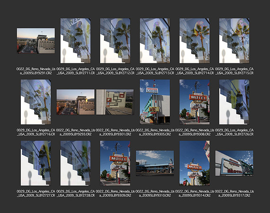Select Motel sign thumbnail 5L8Y9309
This screenshot has height=213, width=270.
pyautogui.click(x=115, y=163)
